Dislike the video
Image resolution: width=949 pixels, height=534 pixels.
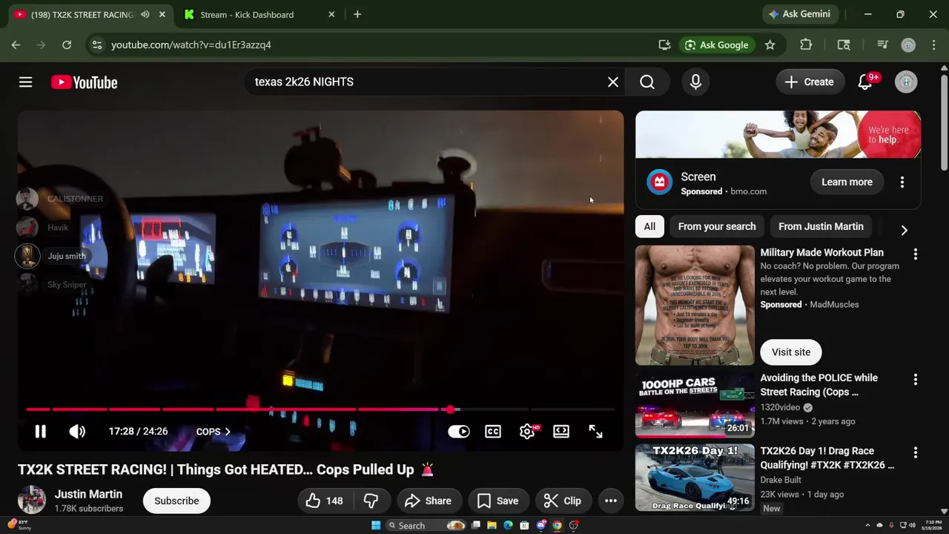(371, 501)
